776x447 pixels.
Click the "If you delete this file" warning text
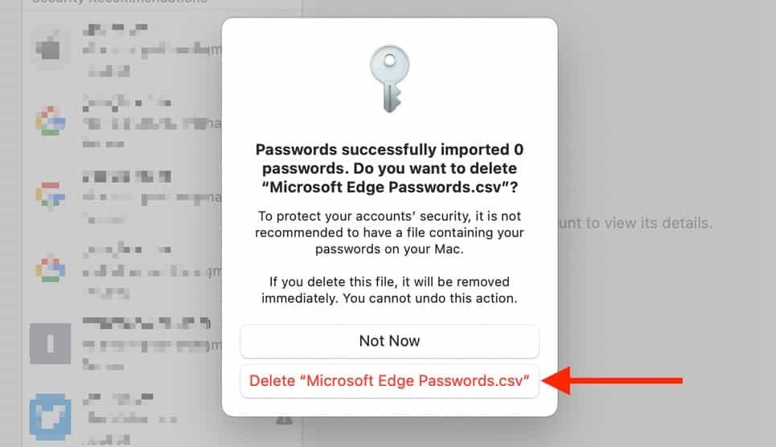389,290
